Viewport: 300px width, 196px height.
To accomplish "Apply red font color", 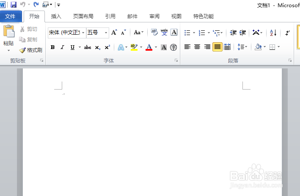I will pyautogui.click(x=149, y=47).
